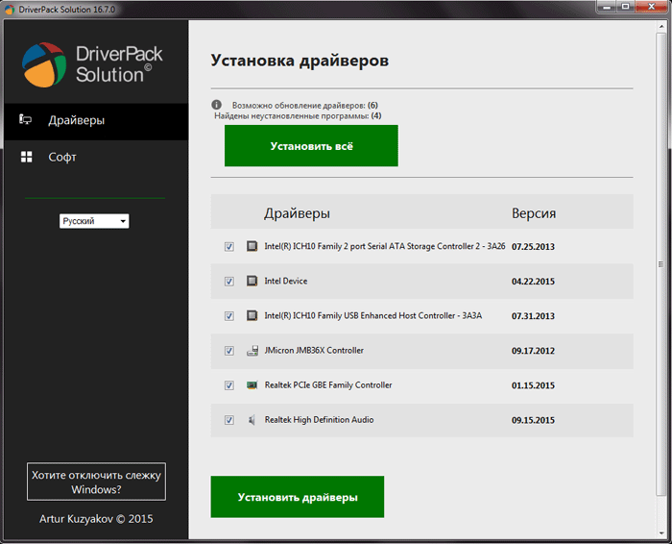Click Artur Kuzyakov © 2015 footer text

(x=96, y=519)
